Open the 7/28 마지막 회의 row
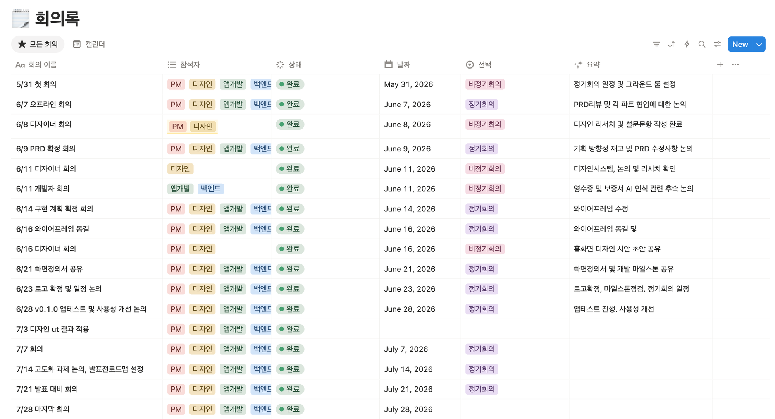775x419 pixels. 43,409
